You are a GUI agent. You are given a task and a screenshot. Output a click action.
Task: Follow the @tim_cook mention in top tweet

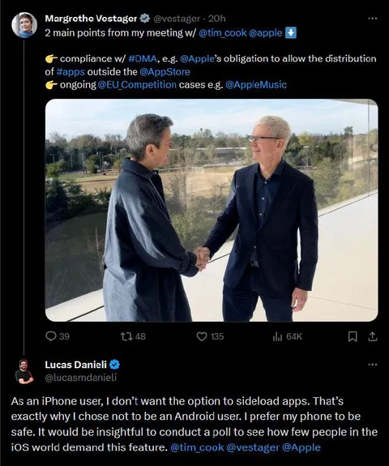(222, 32)
